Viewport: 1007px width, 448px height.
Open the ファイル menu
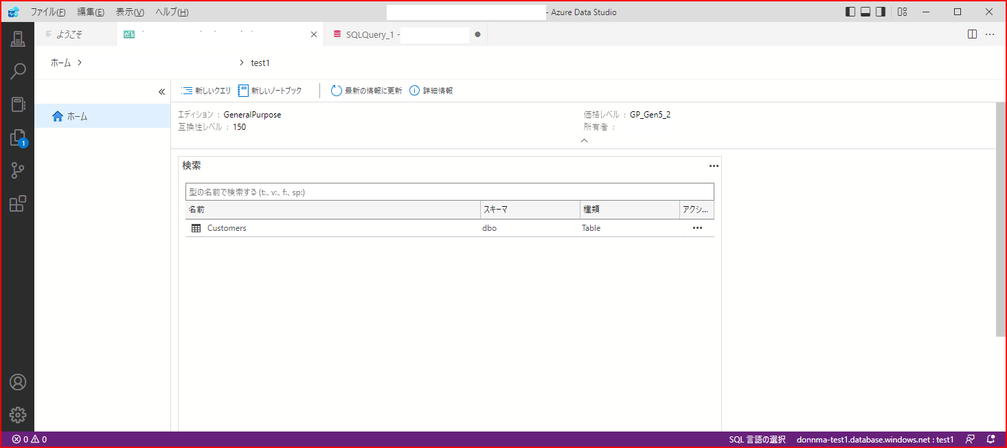pos(48,12)
